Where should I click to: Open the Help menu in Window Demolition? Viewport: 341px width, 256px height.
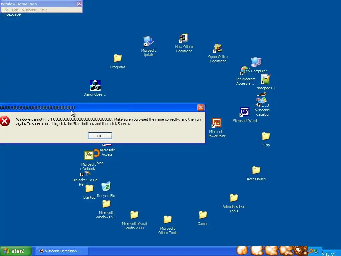[x=44, y=10]
